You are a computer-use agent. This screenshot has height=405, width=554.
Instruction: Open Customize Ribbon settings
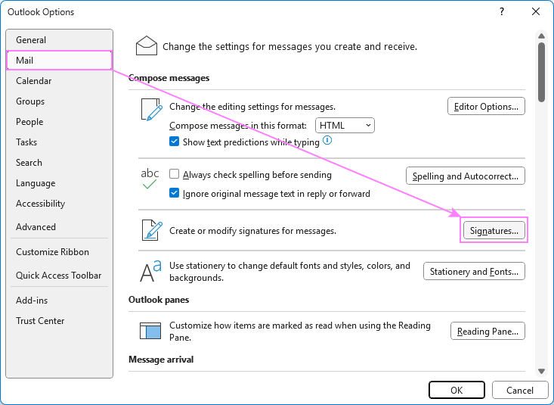(x=60, y=252)
